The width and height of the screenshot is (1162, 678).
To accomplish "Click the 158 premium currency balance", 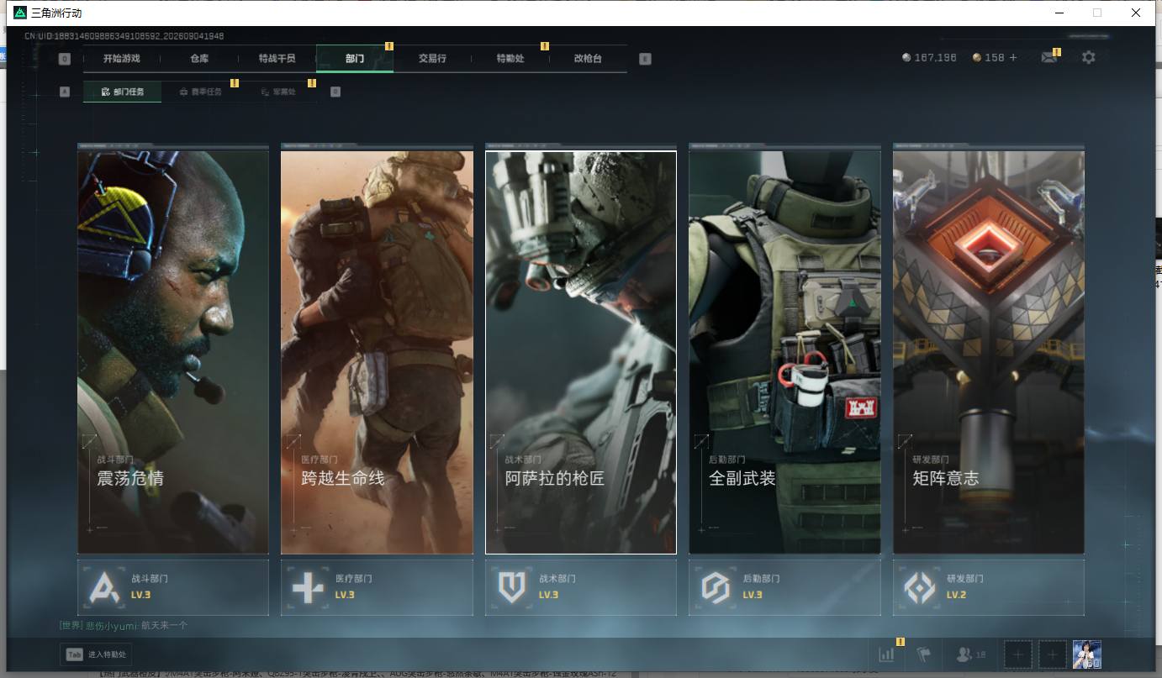I will point(995,58).
